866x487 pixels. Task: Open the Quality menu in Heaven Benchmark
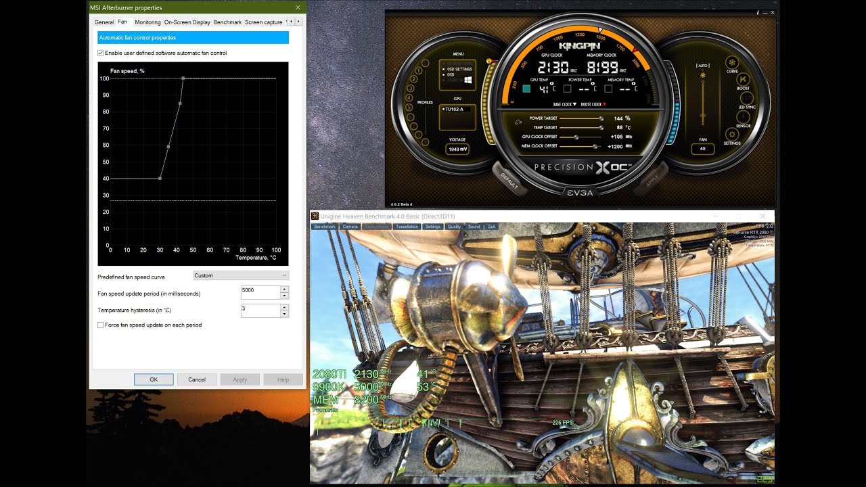pos(454,227)
